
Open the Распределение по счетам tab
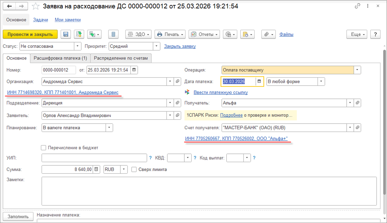pos(121,58)
